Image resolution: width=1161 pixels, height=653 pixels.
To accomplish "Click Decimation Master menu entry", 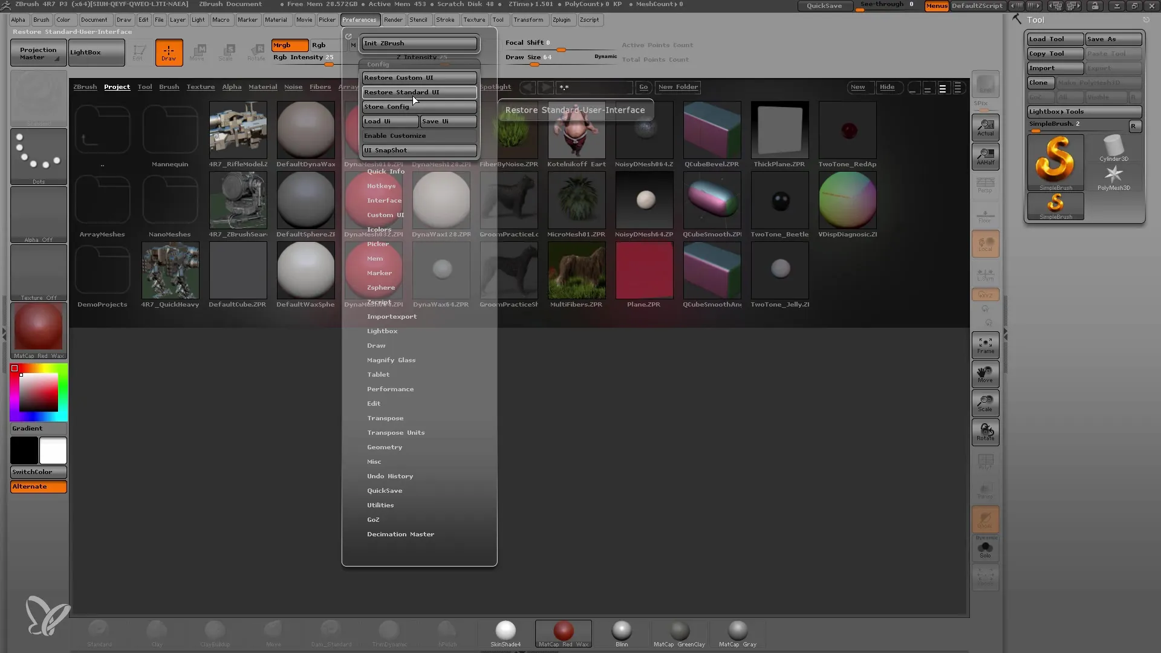I will pos(400,533).
